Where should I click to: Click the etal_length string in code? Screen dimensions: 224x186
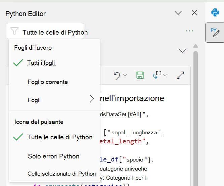click(123, 141)
